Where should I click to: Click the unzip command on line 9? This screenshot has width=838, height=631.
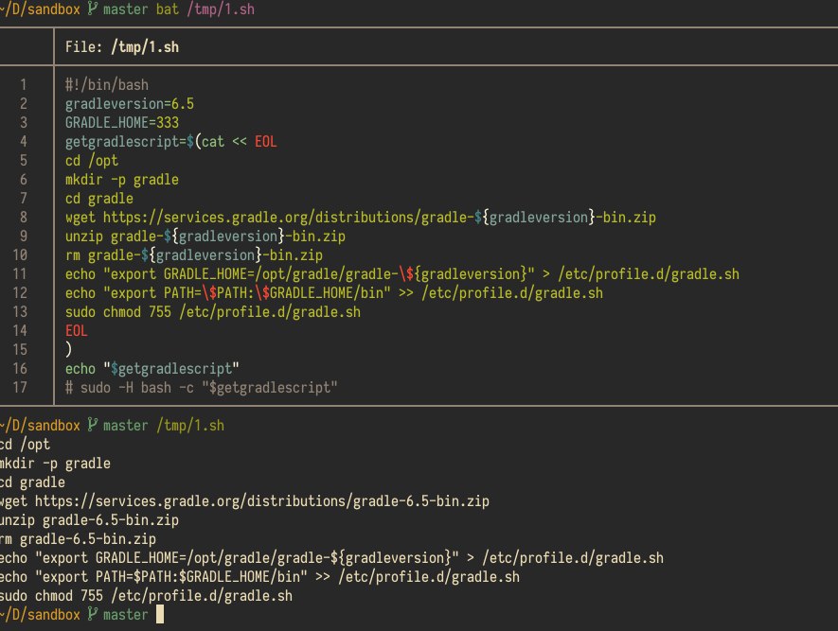205,236
